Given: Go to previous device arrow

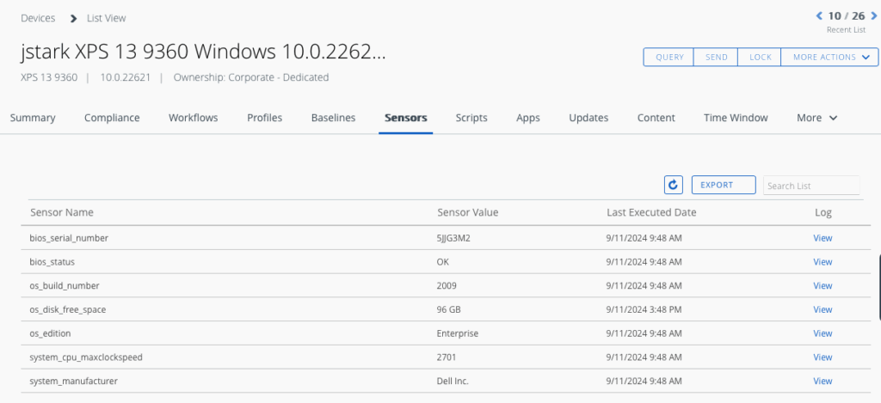Looking at the screenshot, I should point(819,15).
